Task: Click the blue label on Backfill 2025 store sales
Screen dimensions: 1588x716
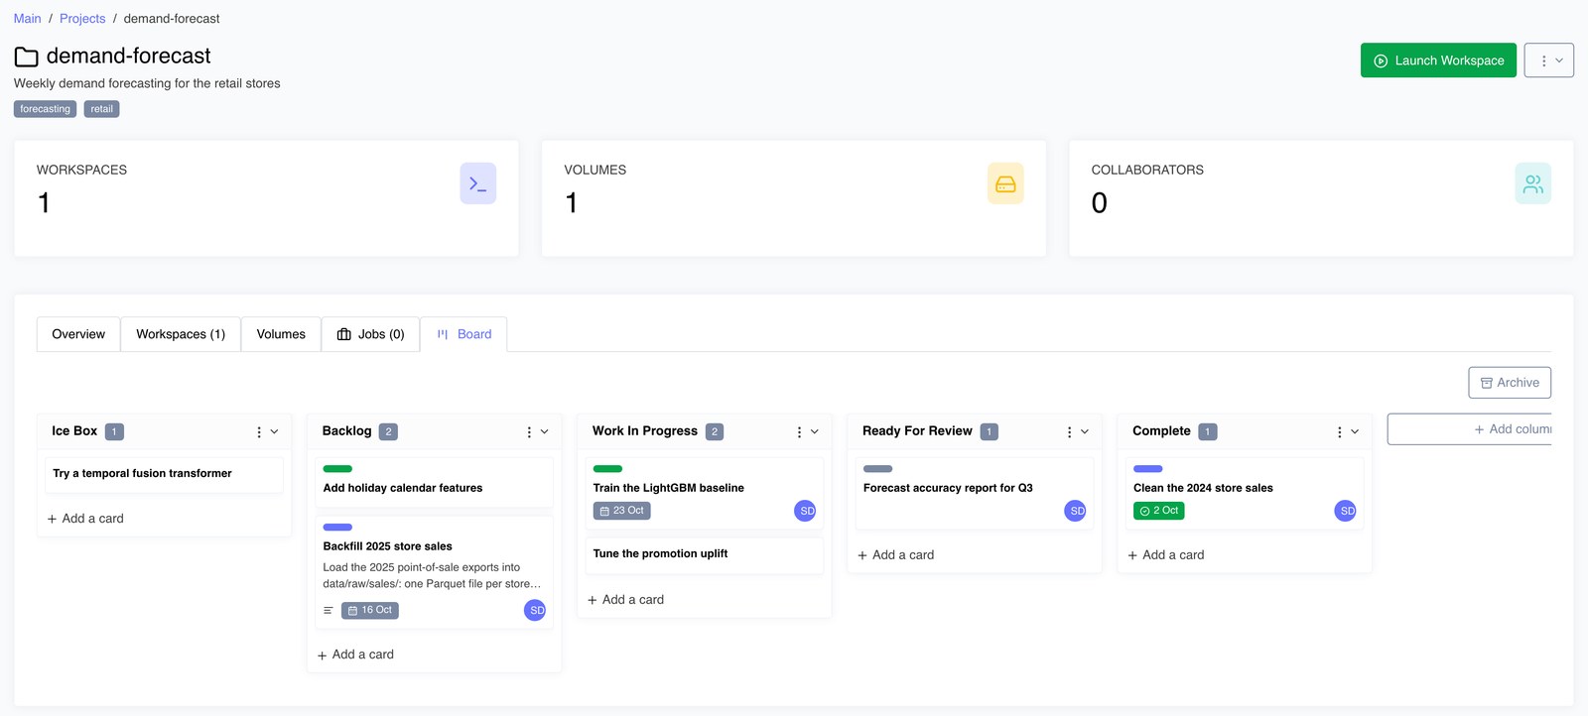Action: click(x=337, y=528)
